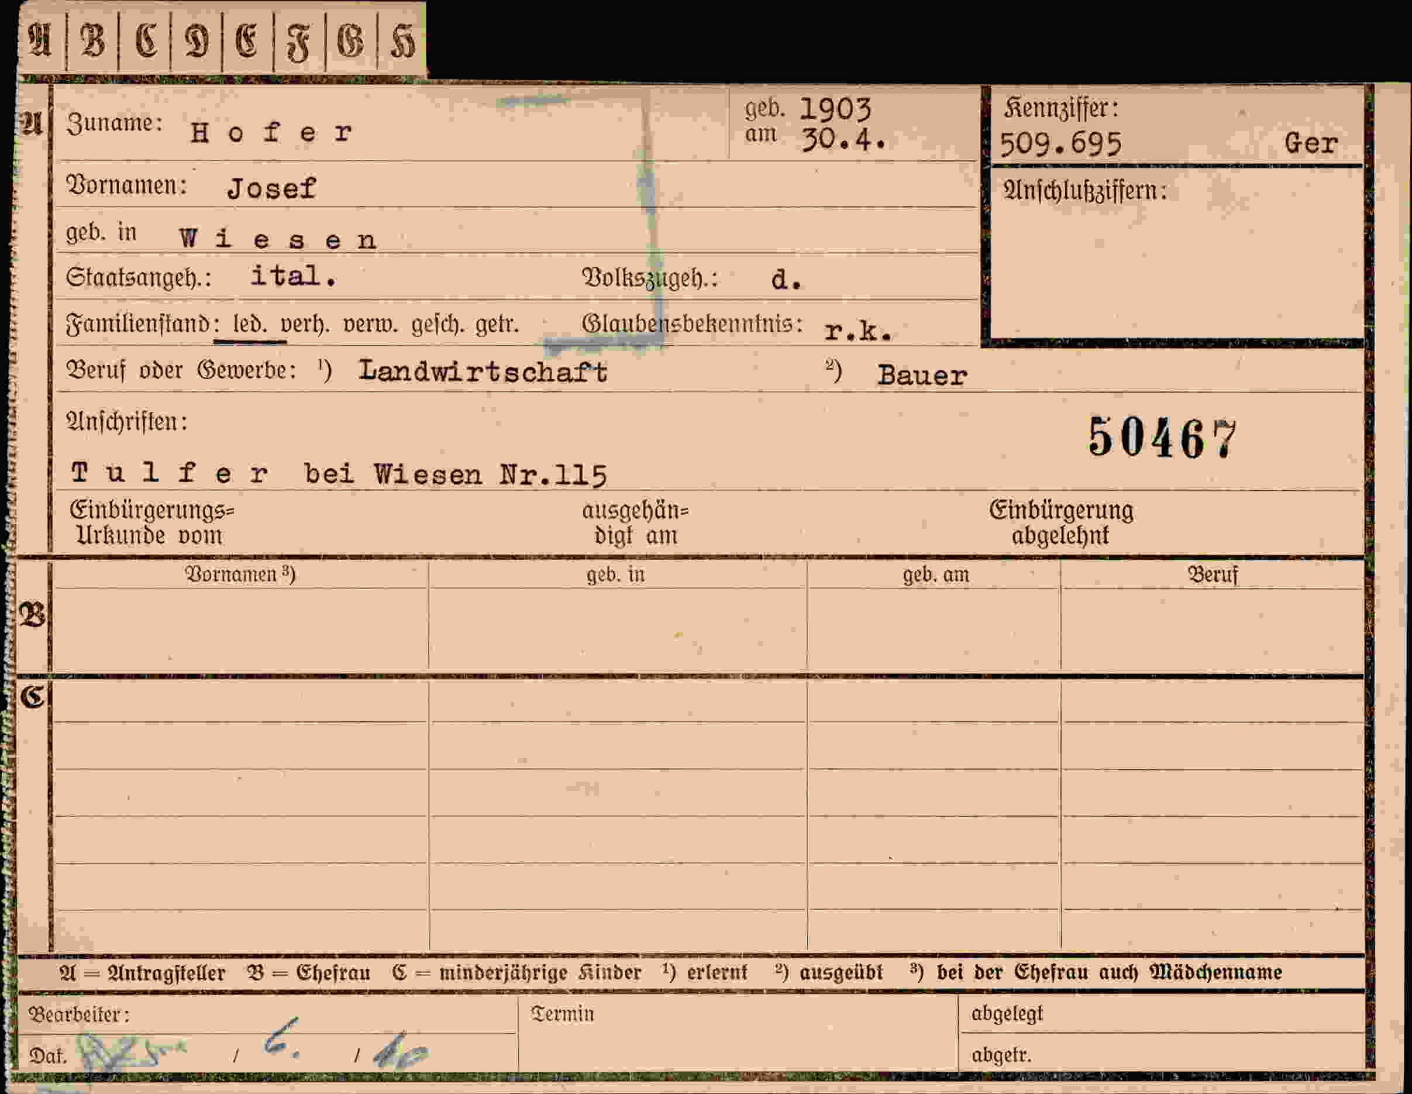Click the 'verw.' marital status option

click(370, 325)
